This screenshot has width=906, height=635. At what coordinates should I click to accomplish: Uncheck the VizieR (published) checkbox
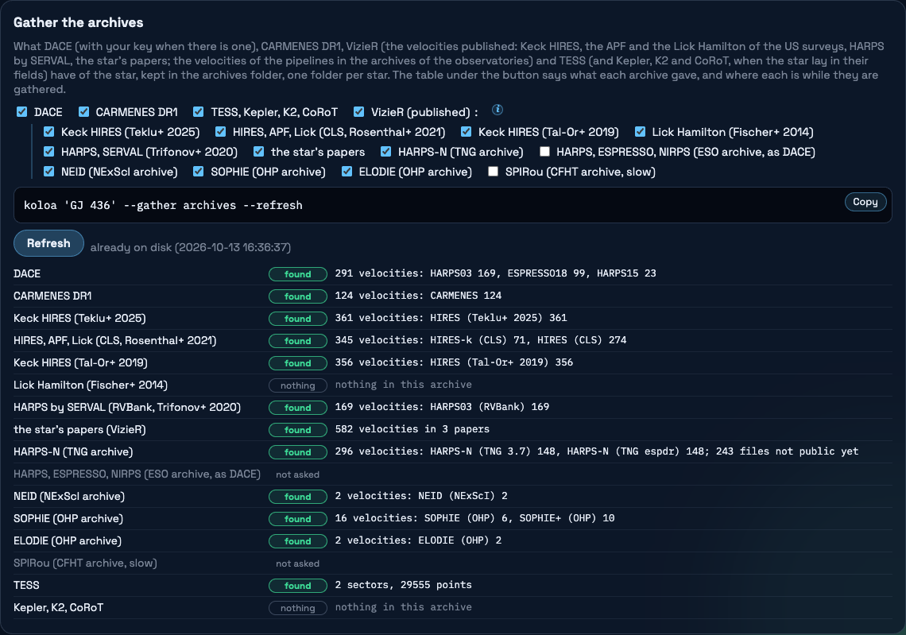point(358,111)
